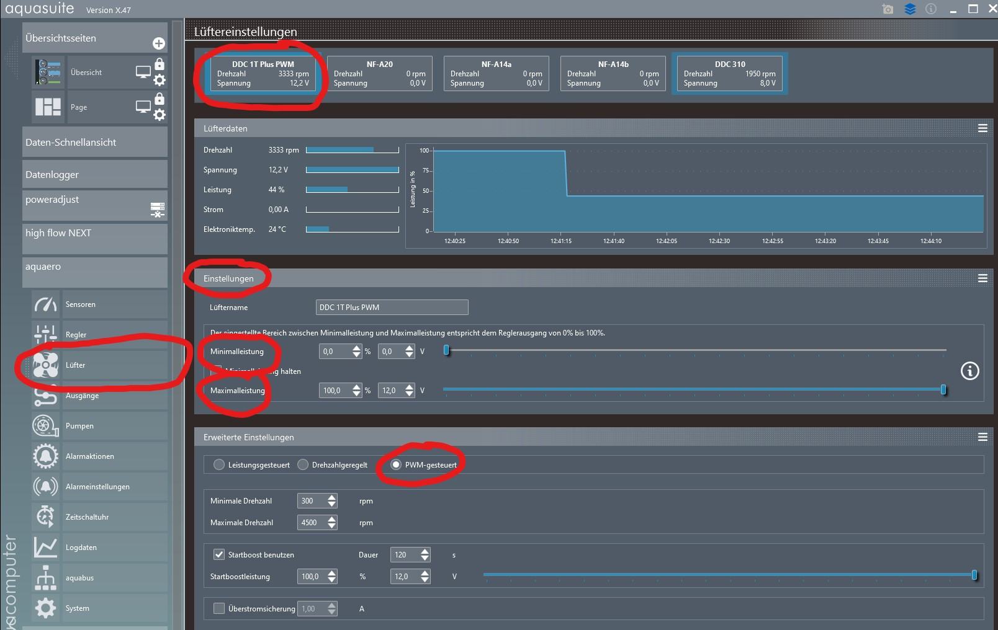The image size is (998, 630).
Task: Open the Alarmeinstellungen icon
Action: (x=45, y=487)
